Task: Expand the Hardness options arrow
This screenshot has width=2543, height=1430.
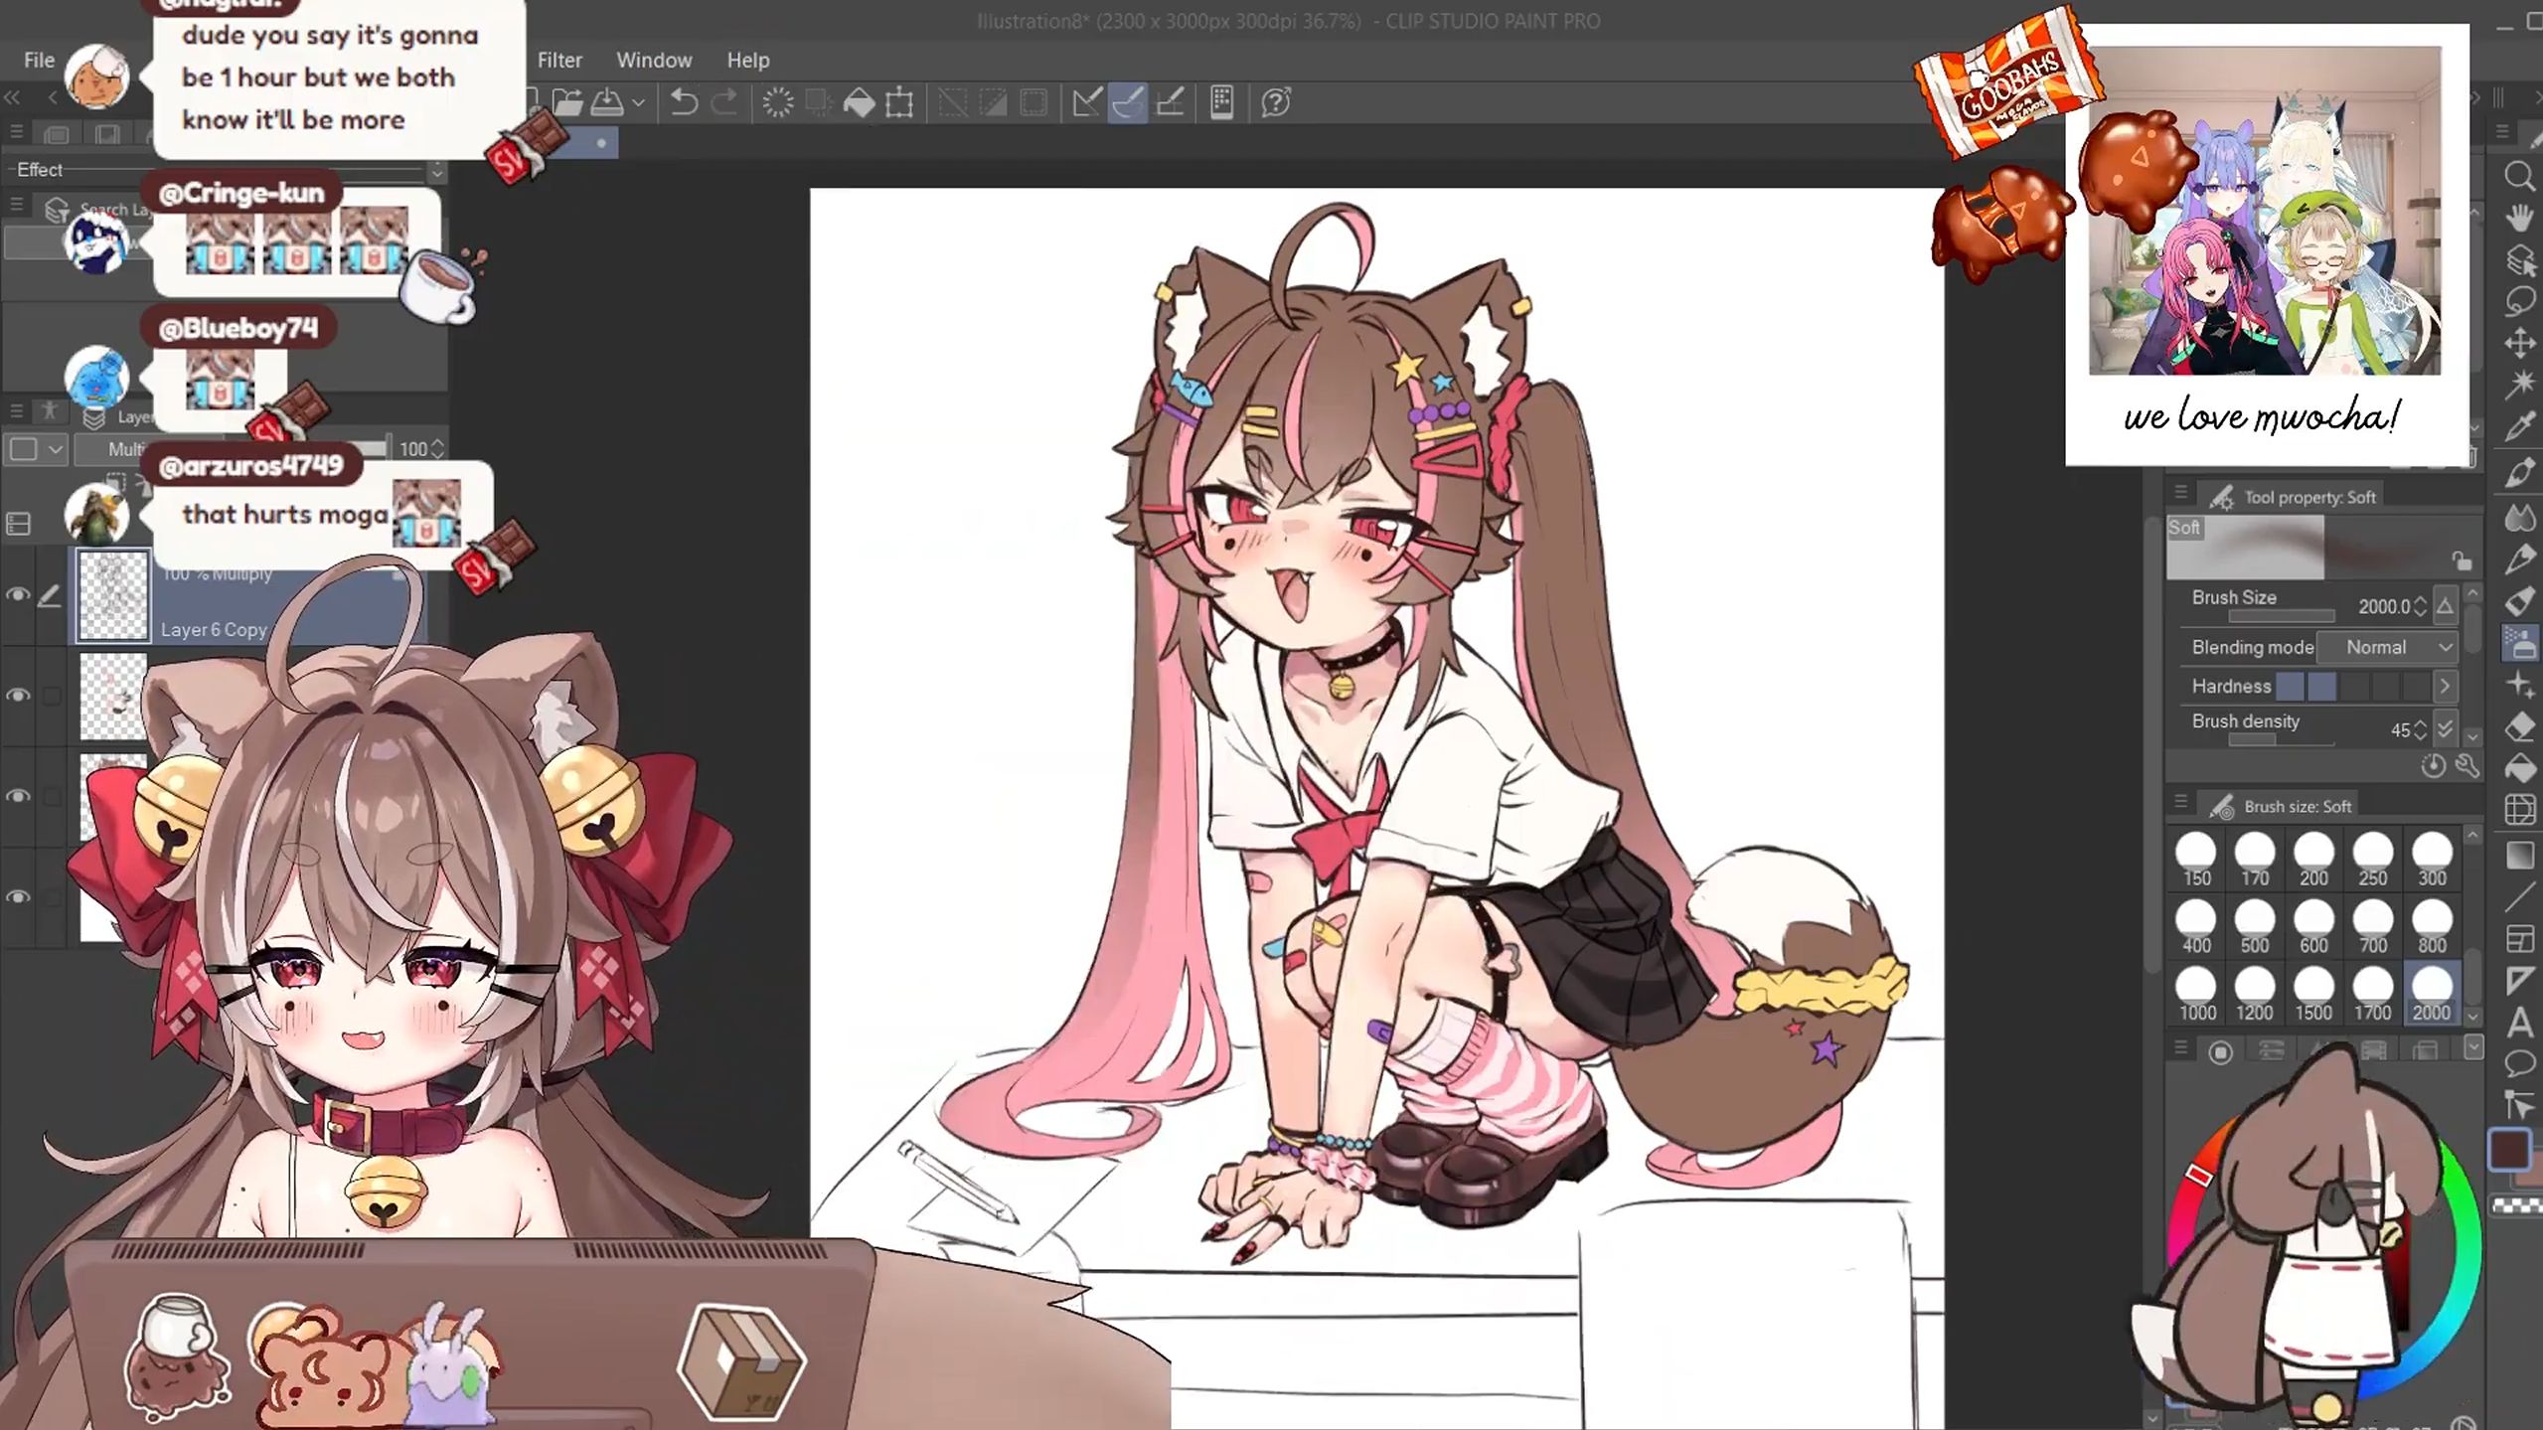Action: tap(2445, 686)
